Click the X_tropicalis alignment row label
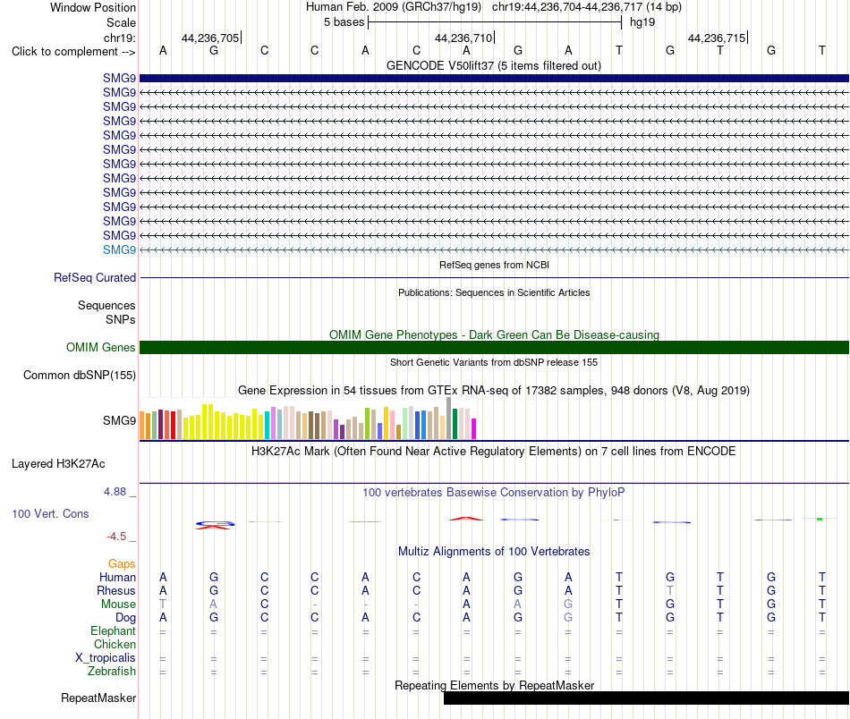Screen dimensions: 850x719 (x=106, y=658)
